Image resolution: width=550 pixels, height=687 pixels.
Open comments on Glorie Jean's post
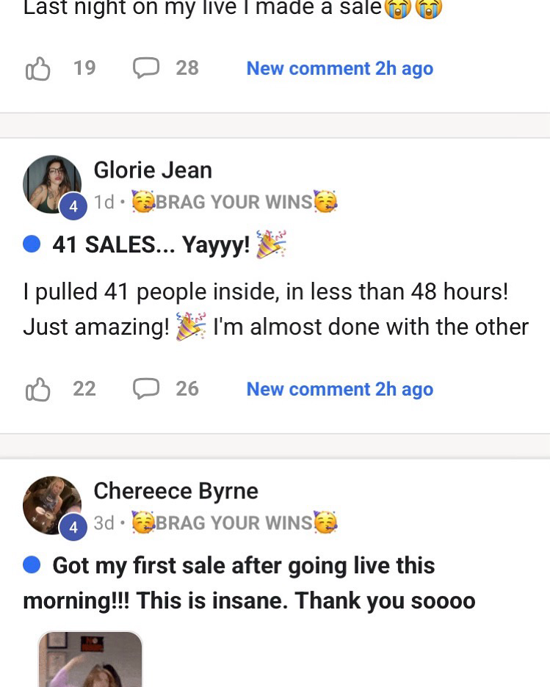[146, 388]
